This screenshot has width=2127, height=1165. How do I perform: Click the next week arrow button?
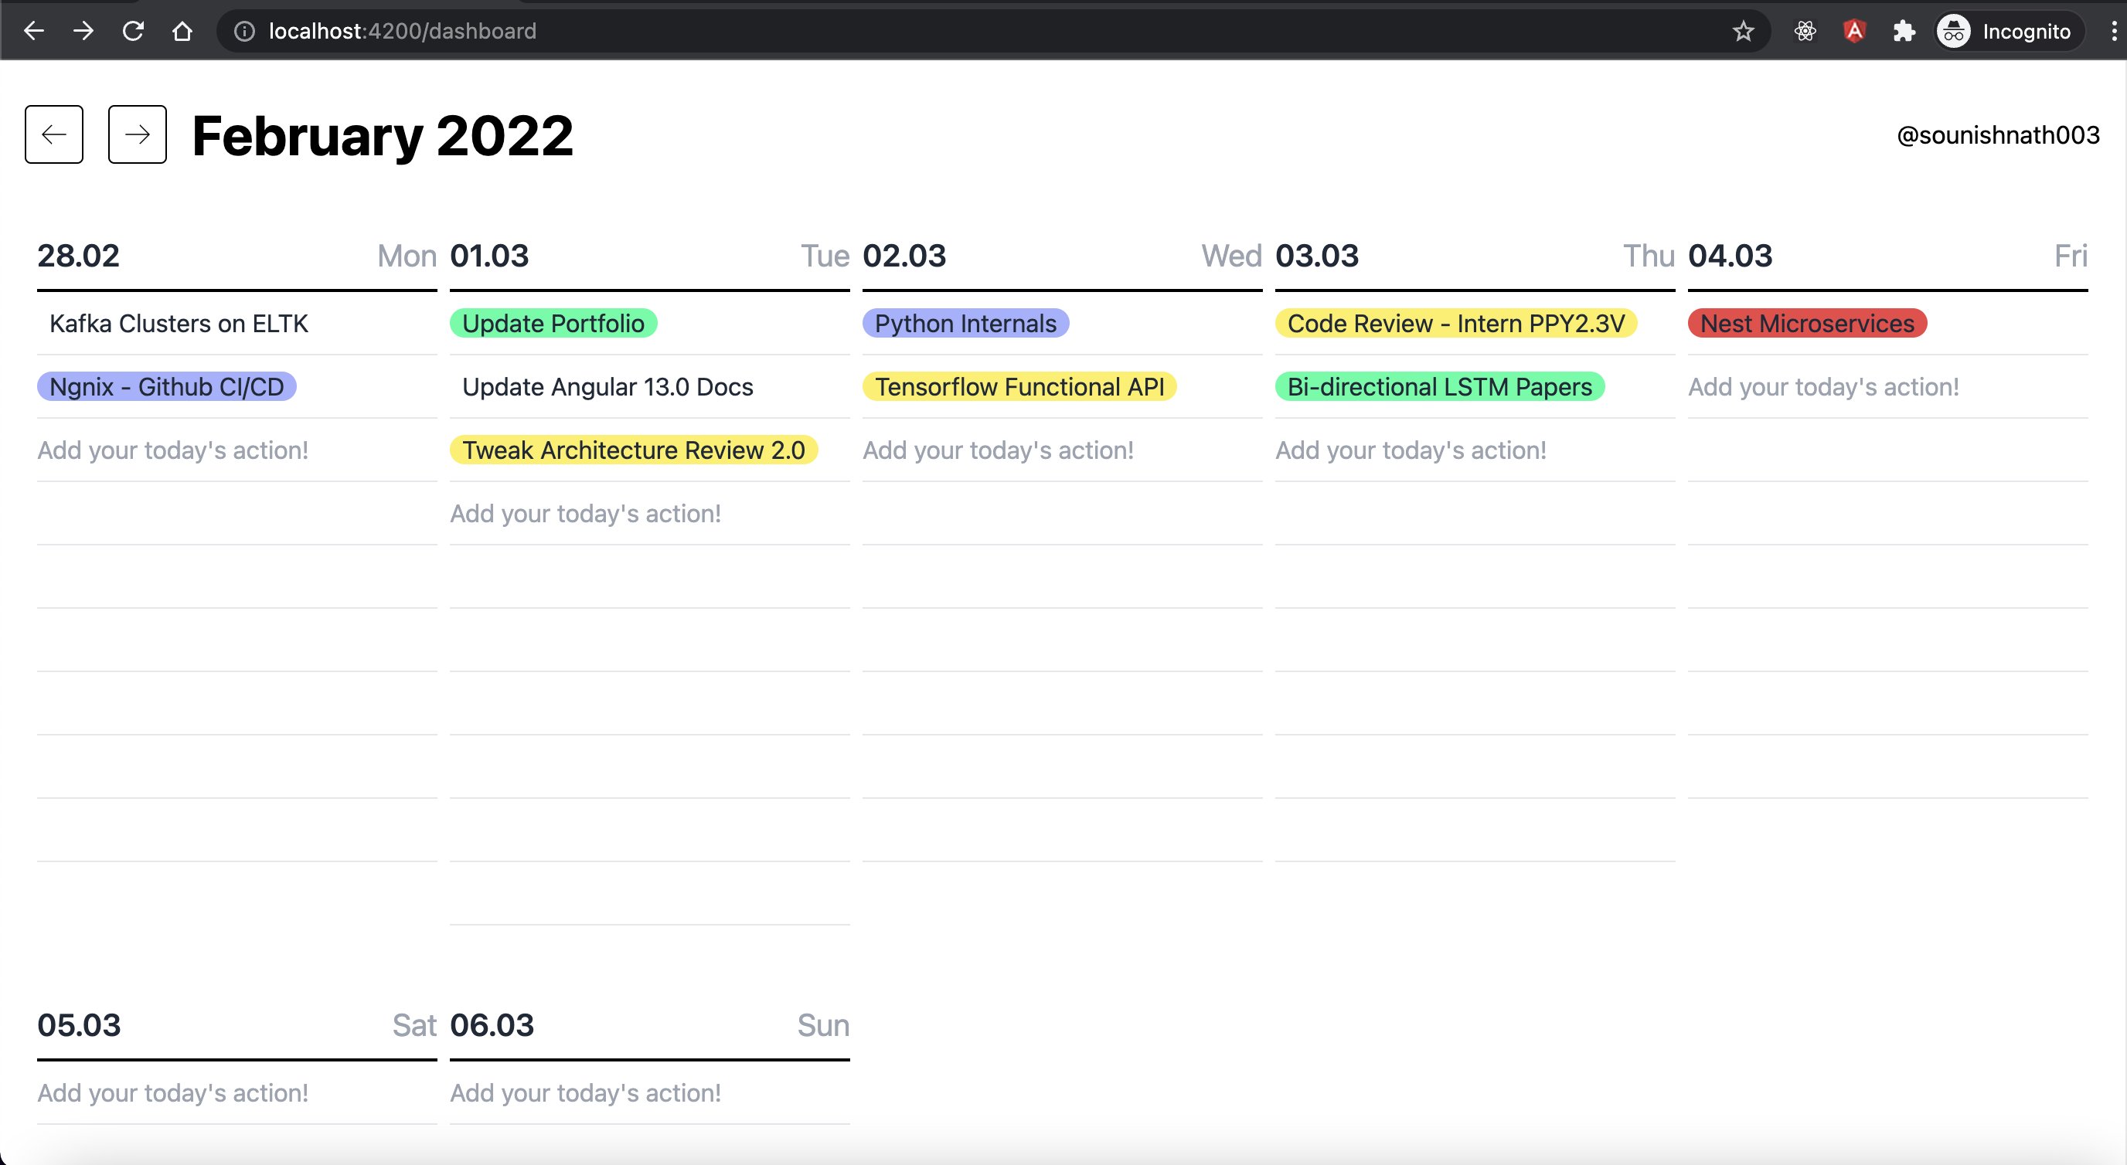tap(137, 134)
